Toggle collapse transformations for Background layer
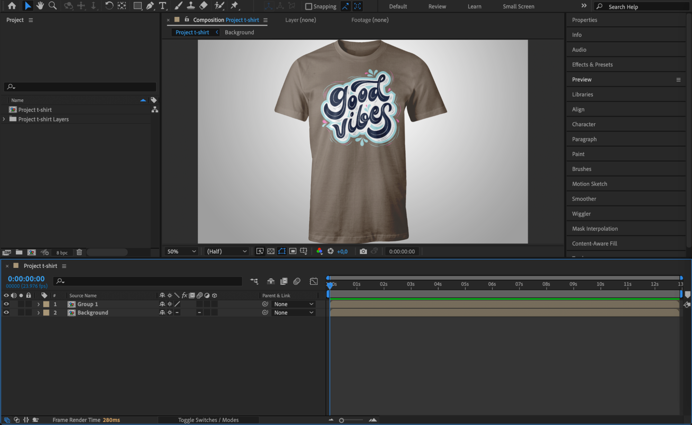Screen dimensions: 692x425 [170, 312]
